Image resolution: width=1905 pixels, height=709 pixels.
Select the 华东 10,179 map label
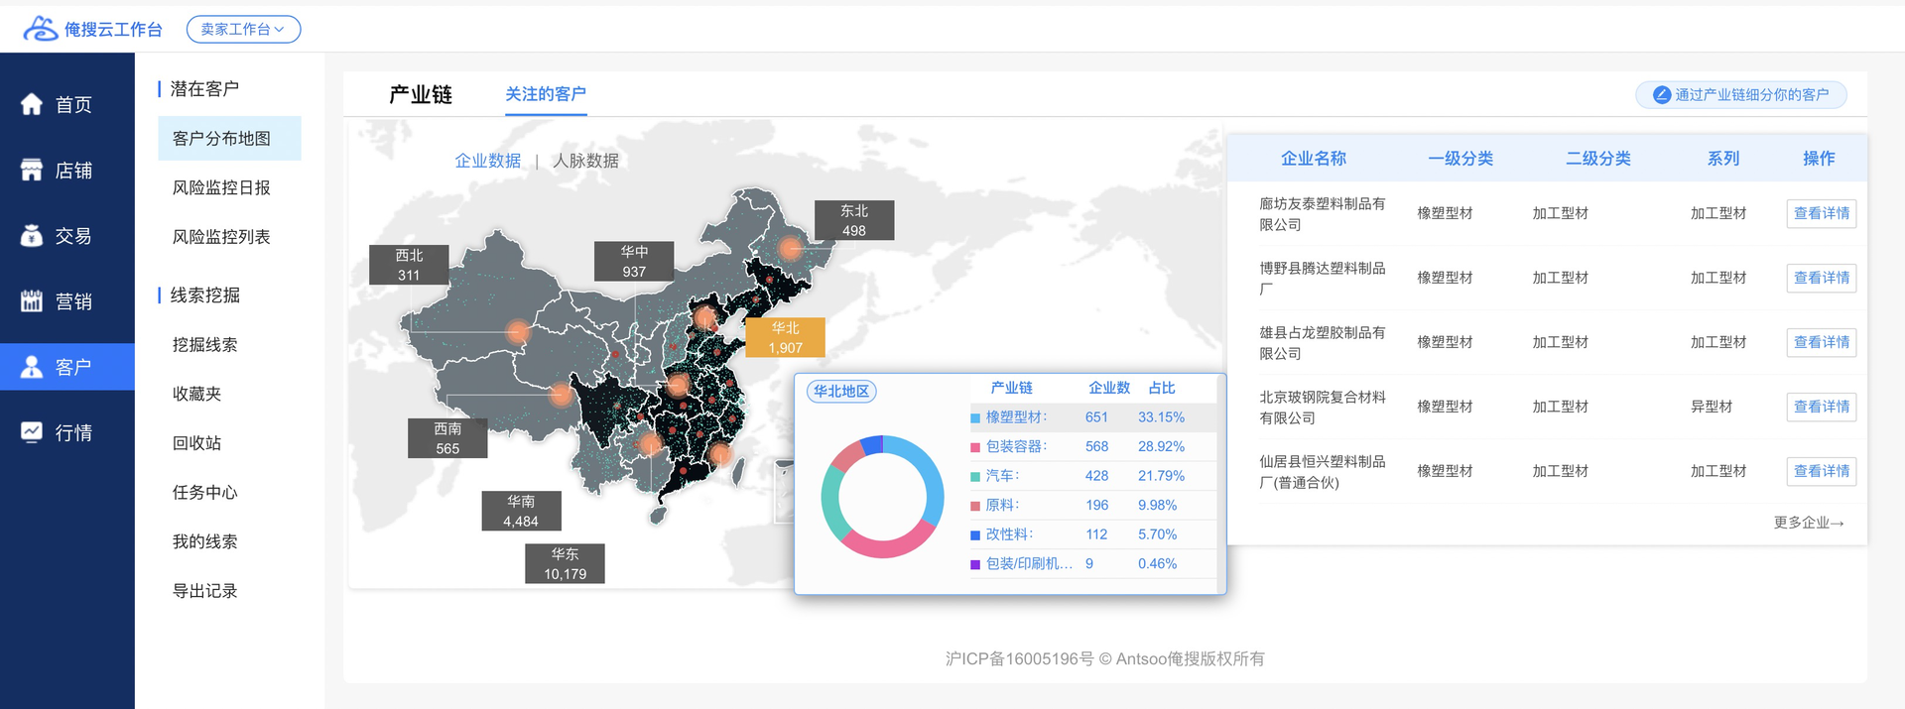point(565,564)
